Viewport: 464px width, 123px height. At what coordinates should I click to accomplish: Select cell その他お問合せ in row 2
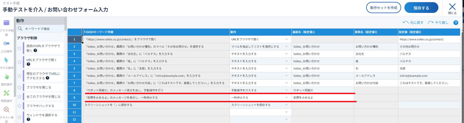pos(429,47)
